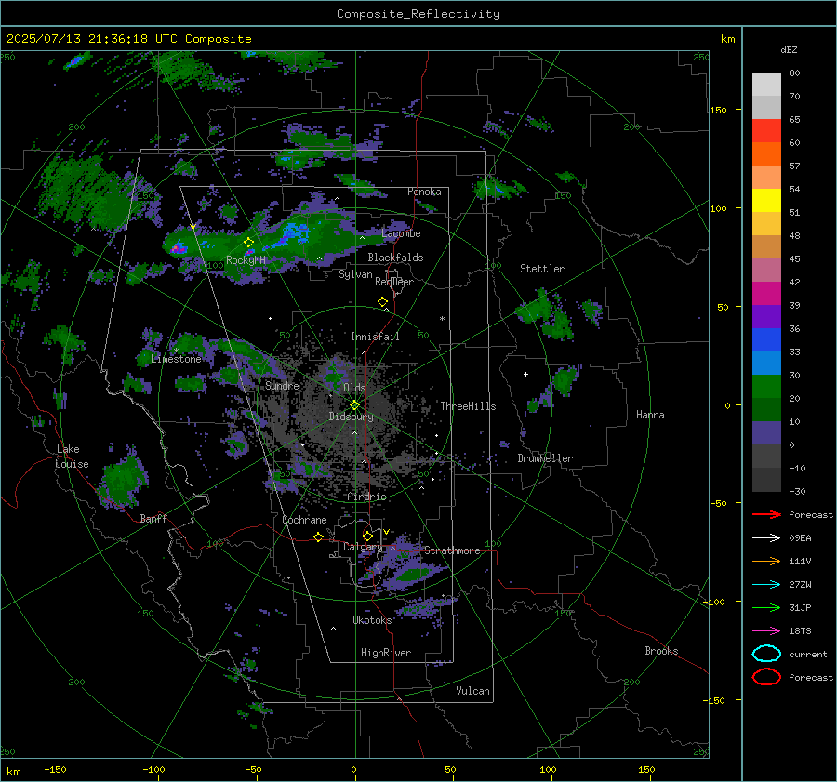Viewport: 837px width, 782px height.
Task: Click the magenta swatch in dBZ legend
Action: (766, 293)
